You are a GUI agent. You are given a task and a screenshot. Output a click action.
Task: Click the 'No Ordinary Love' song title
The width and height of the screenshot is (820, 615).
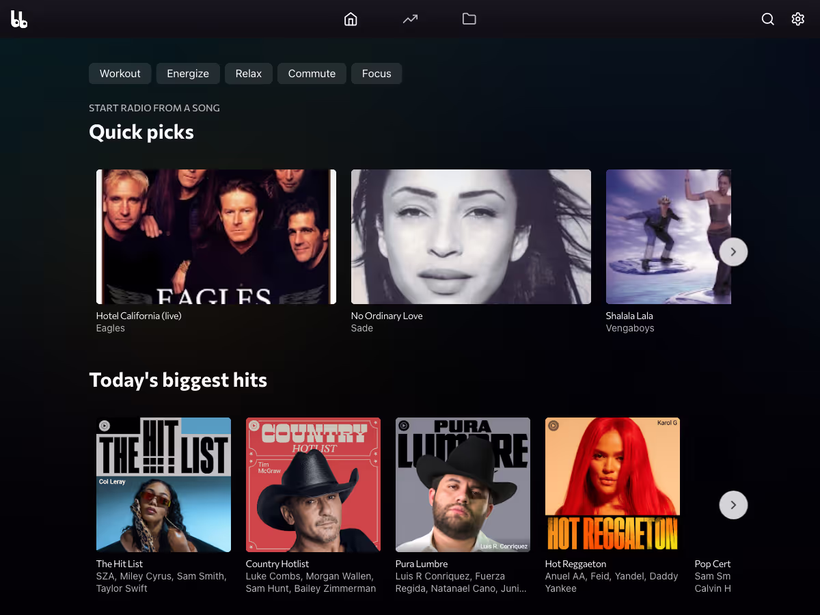click(x=387, y=316)
